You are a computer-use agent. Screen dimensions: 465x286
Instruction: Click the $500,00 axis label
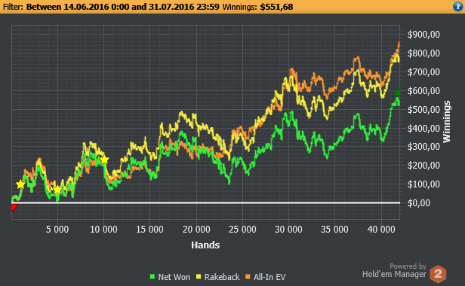(423, 109)
